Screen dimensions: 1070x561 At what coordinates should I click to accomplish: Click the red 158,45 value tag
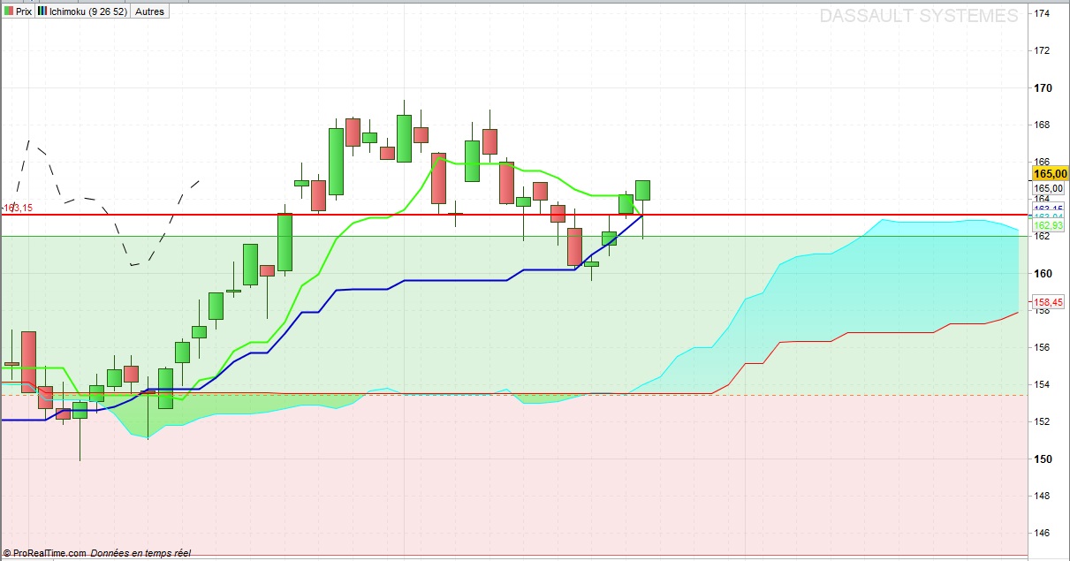1048,302
